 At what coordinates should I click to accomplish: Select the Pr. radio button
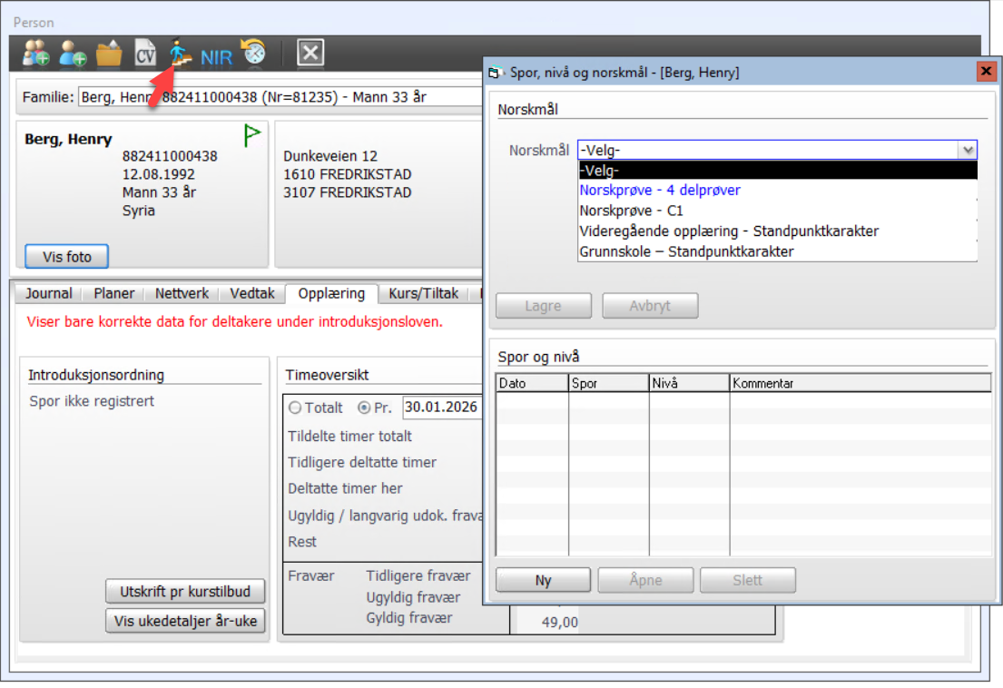click(366, 408)
